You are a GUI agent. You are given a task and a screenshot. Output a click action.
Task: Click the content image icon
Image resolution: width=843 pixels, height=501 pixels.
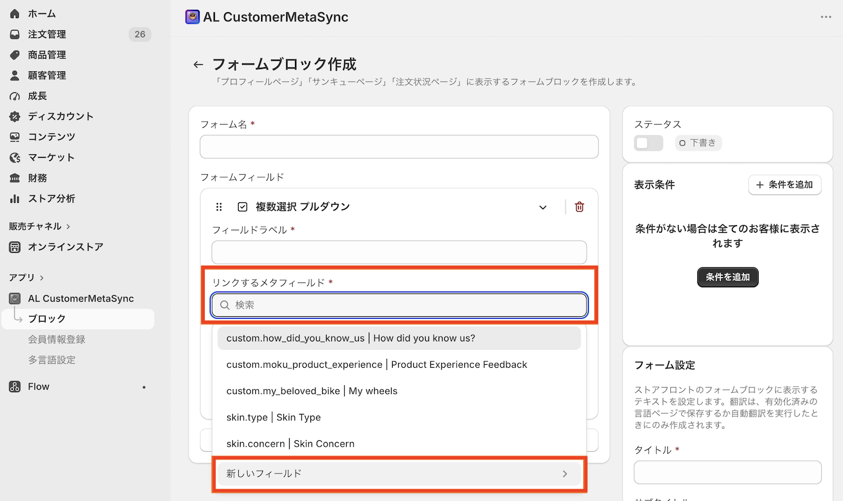pyautogui.click(x=15, y=137)
